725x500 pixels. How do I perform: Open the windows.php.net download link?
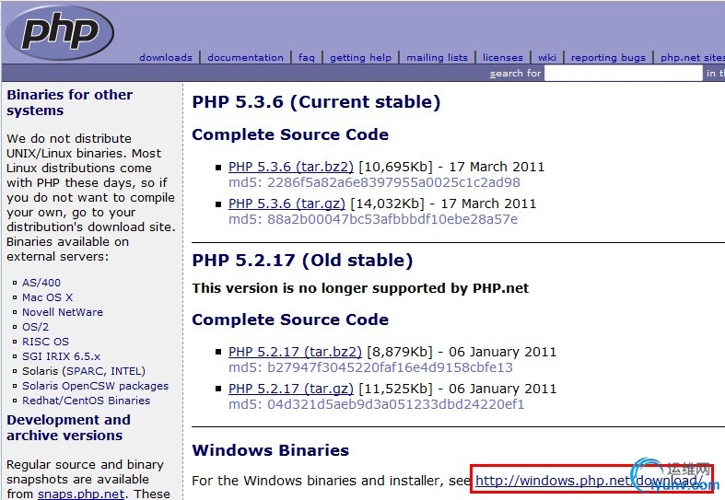pos(589,481)
